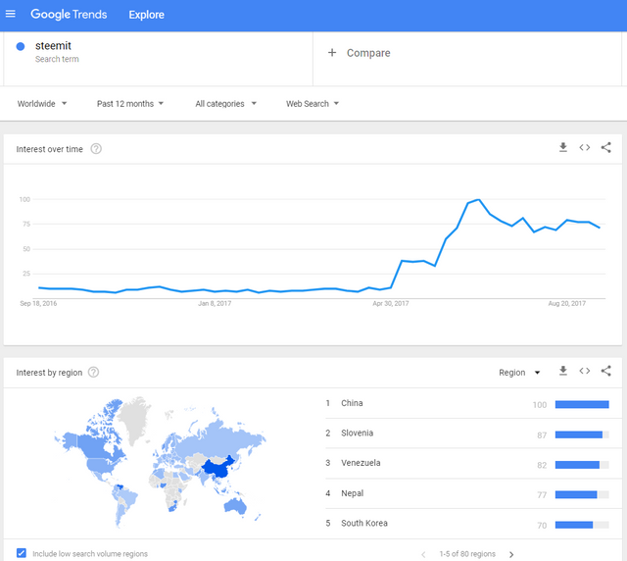The width and height of the screenshot is (627, 561).
Task: Toggle Include low search volume regions
Action: (x=22, y=553)
